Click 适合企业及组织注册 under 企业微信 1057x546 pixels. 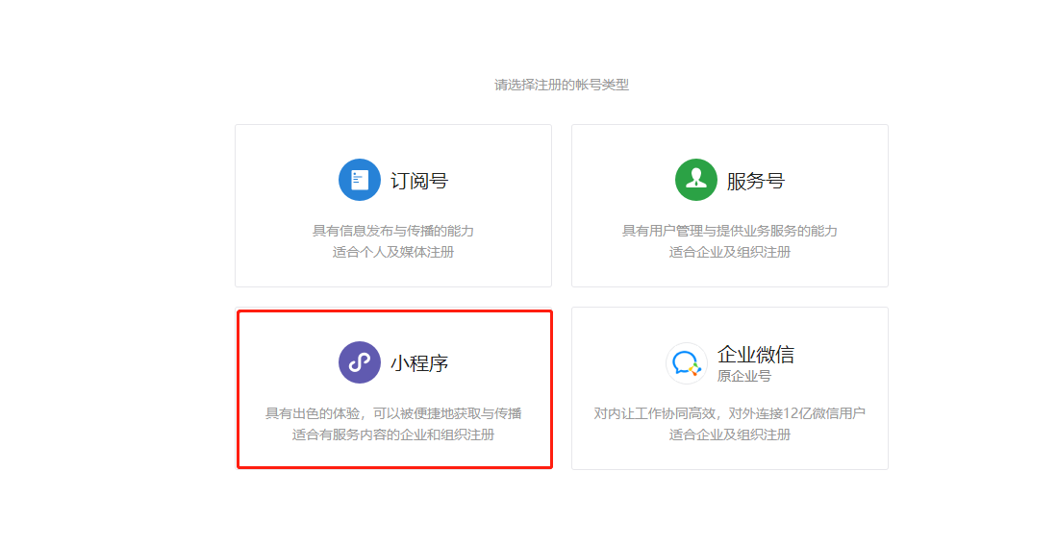[x=729, y=434]
